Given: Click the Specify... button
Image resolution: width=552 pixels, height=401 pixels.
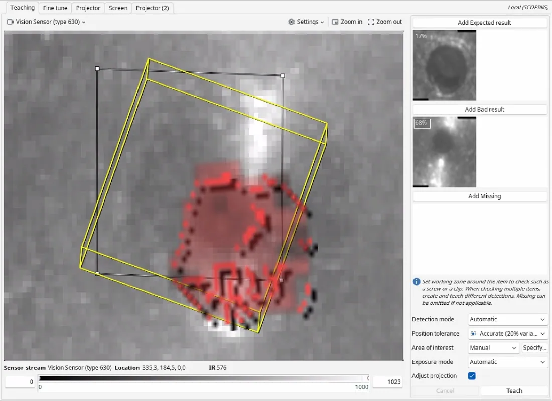Looking at the screenshot, I should pyautogui.click(x=534, y=348).
